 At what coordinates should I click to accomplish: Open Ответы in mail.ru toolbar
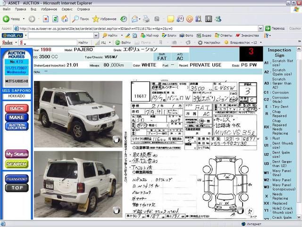coord(223,35)
